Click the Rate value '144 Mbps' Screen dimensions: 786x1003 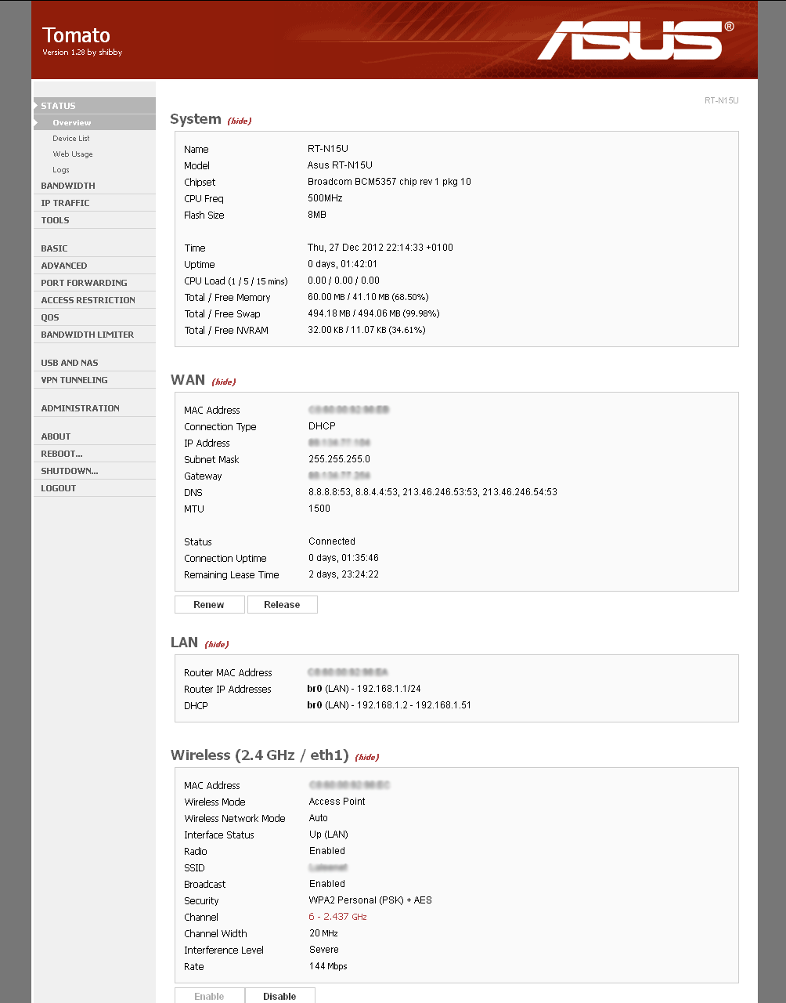(328, 966)
